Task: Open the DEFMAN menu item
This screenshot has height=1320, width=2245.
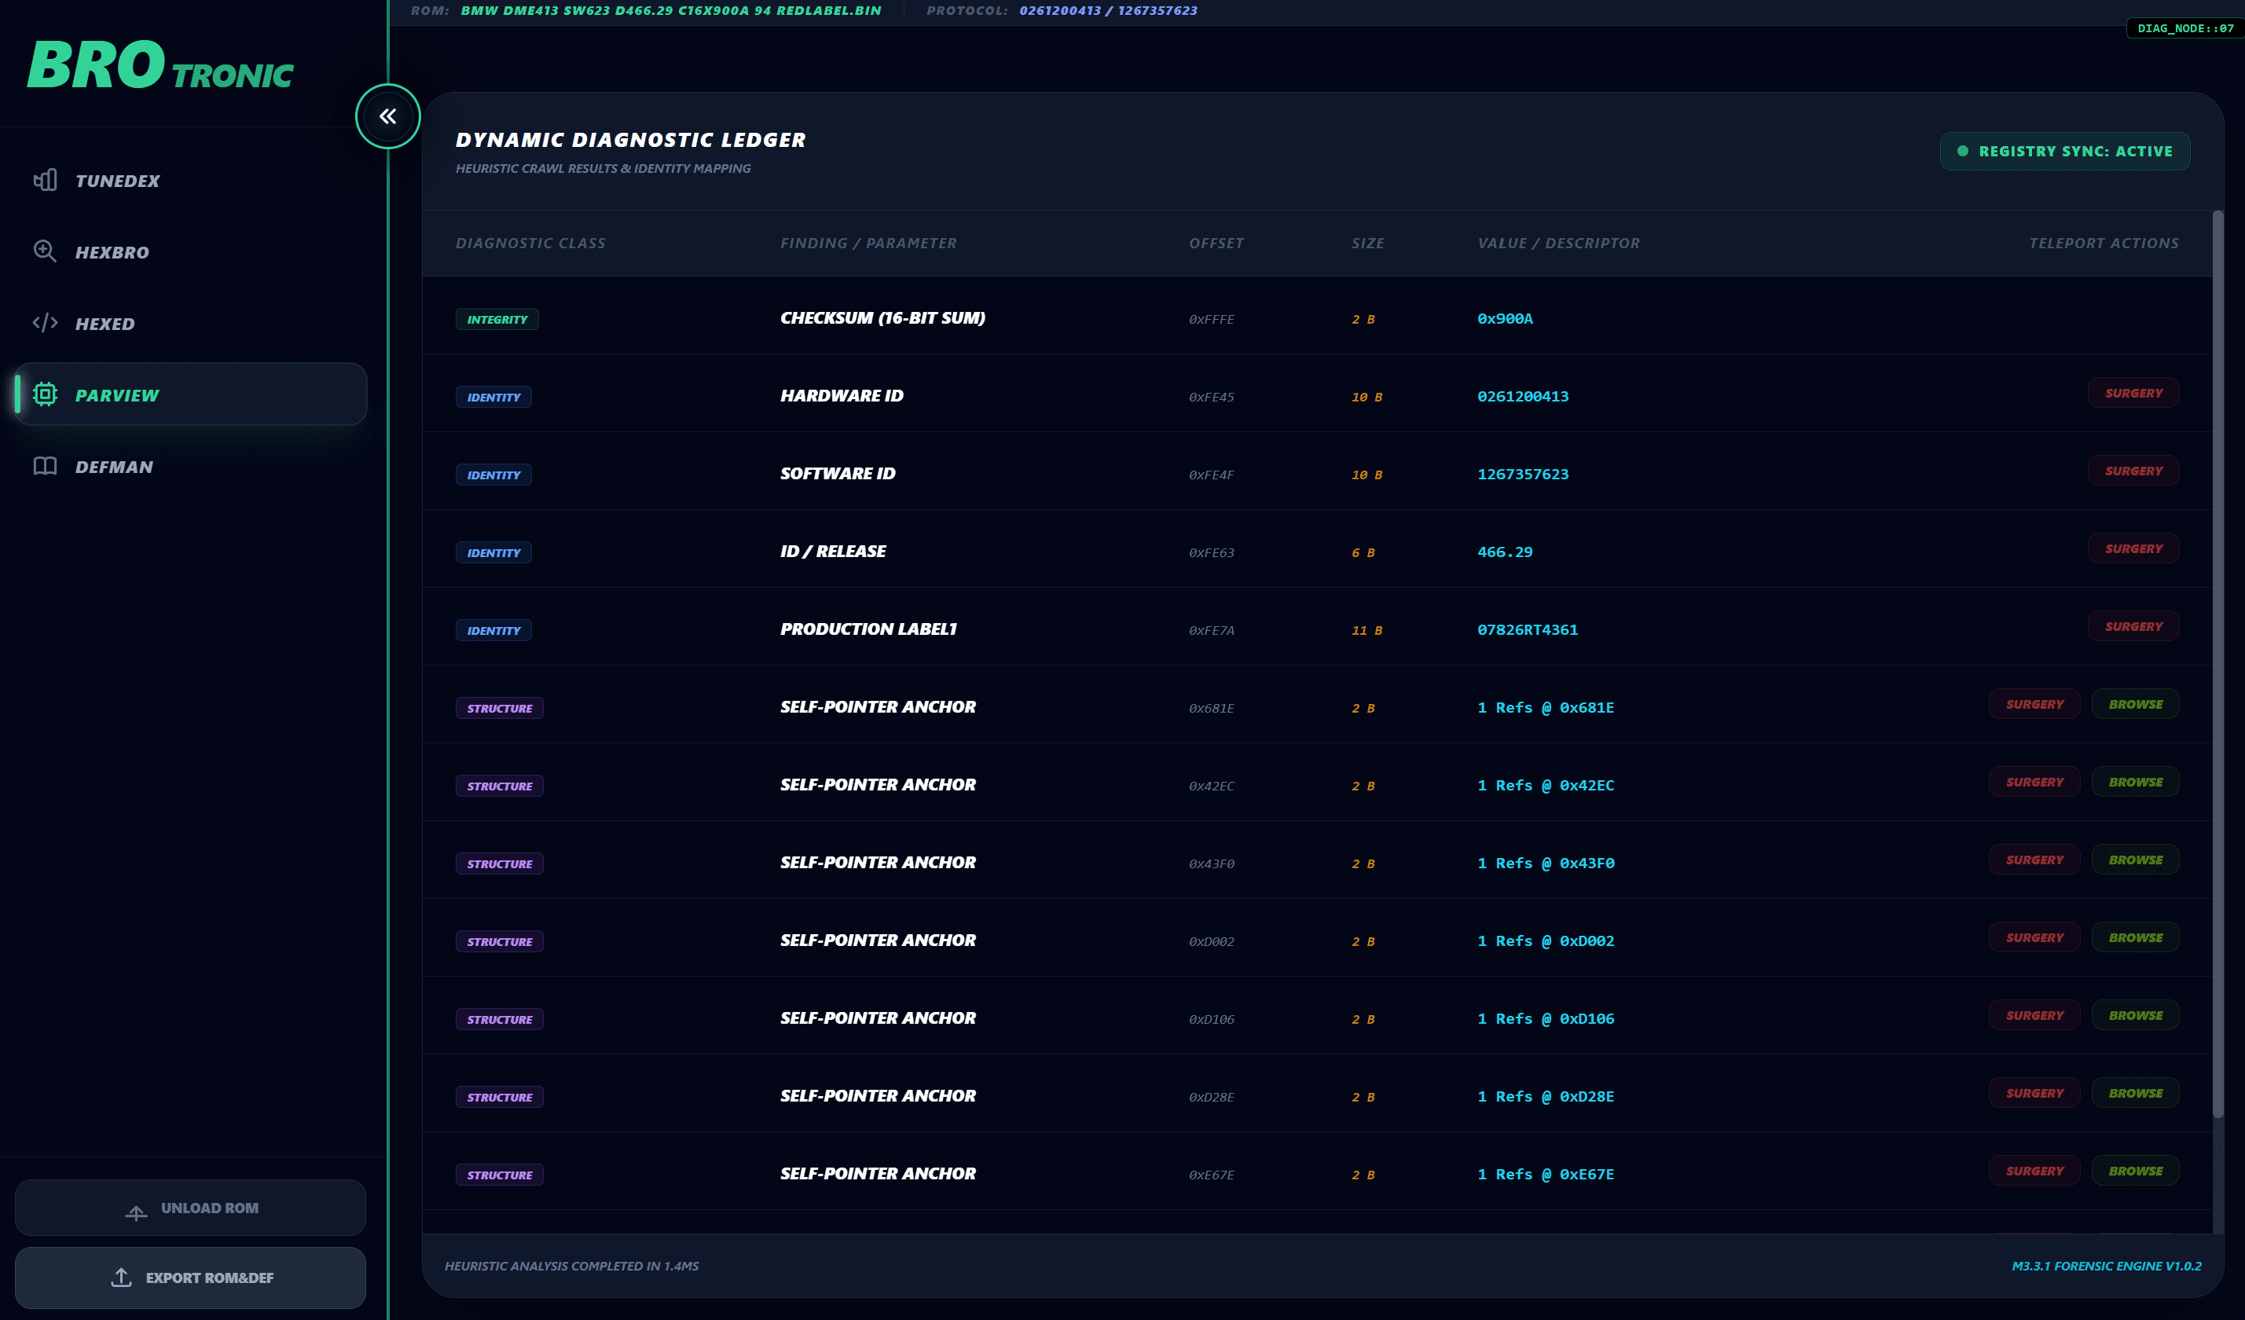Action: (x=114, y=467)
